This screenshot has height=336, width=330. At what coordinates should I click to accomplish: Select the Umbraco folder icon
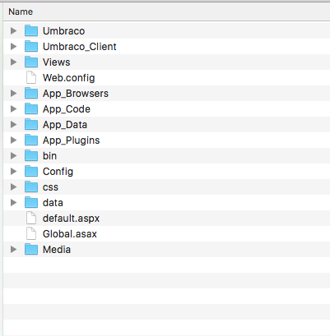tap(31, 31)
